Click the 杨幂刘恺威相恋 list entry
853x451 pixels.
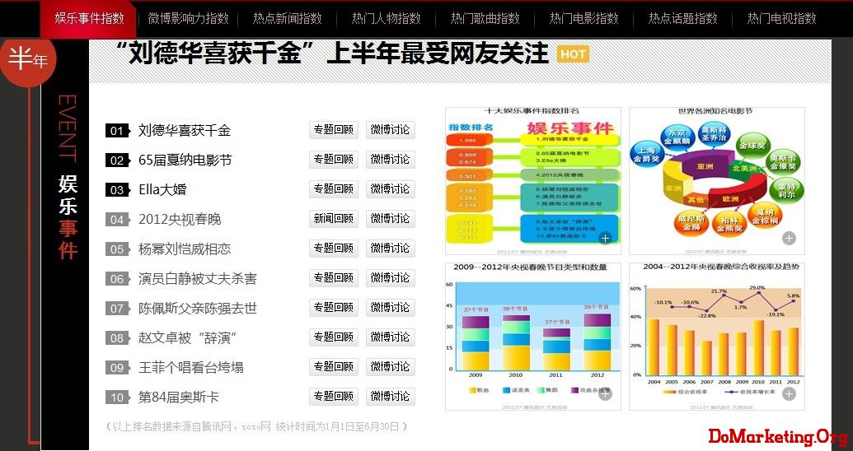point(185,249)
